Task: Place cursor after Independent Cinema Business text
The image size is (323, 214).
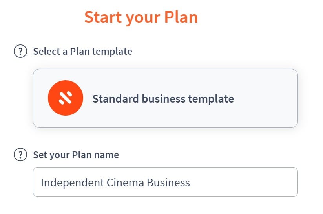Action: point(190,183)
